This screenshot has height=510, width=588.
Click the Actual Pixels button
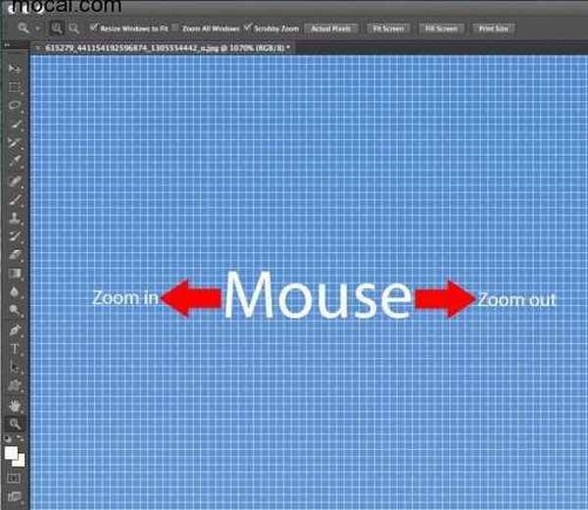(330, 28)
